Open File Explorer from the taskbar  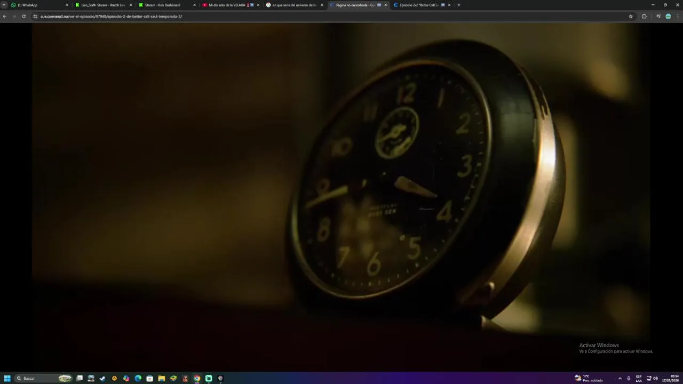point(161,378)
